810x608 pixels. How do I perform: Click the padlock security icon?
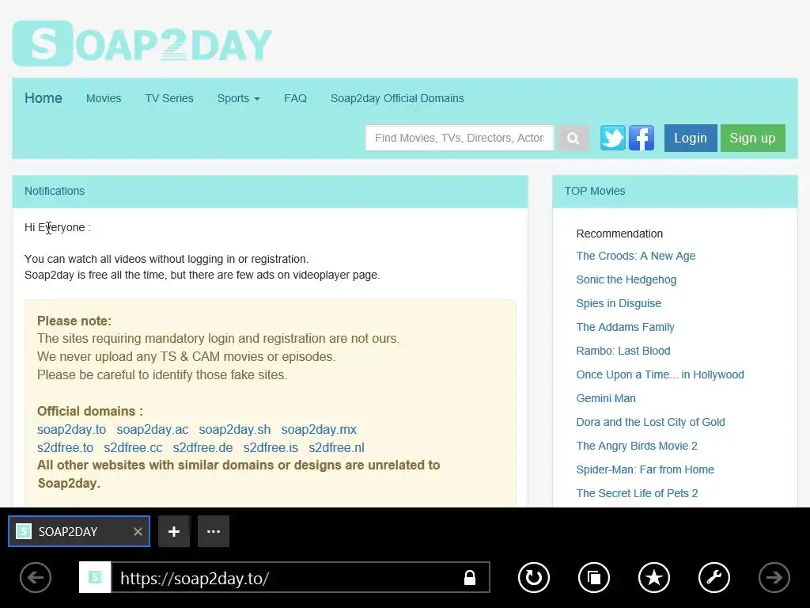coord(470,577)
